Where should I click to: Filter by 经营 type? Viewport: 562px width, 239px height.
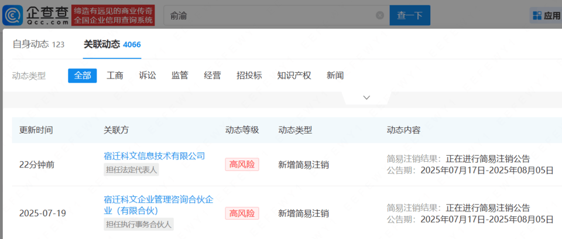(x=213, y=76)
